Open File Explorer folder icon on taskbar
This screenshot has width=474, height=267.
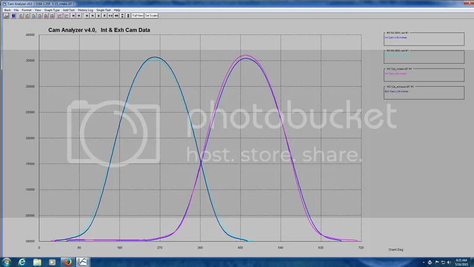click(37, 262)
